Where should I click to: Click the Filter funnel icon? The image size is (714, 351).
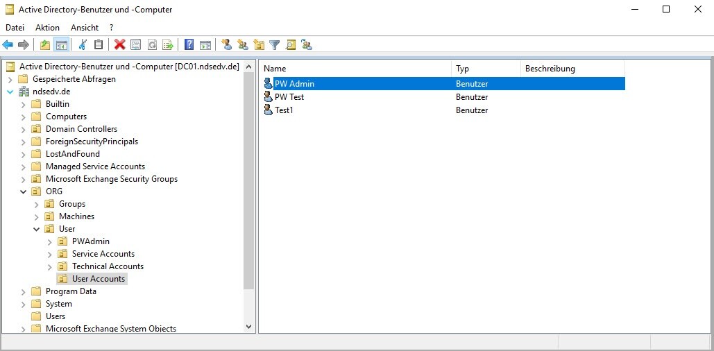click(x=275, y=45)
